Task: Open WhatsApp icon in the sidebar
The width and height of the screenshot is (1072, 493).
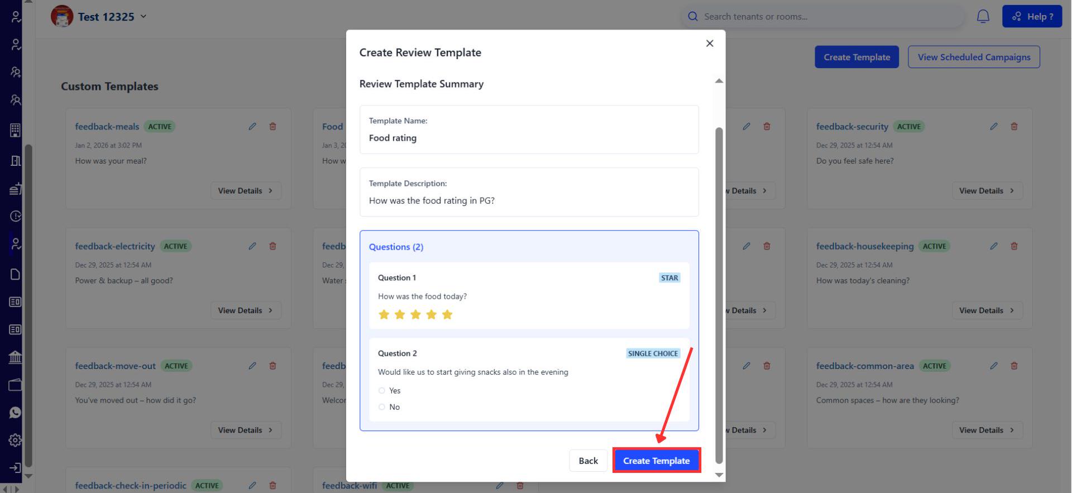Action: (15, 413)
